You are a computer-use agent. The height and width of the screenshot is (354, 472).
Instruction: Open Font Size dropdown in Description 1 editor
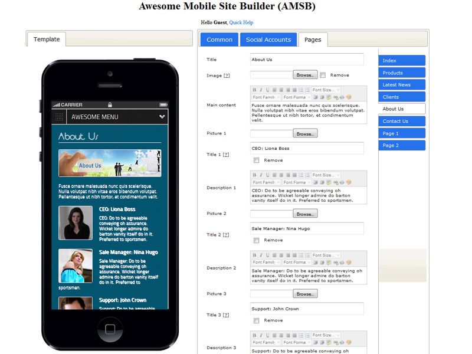(x=326, y=175)
